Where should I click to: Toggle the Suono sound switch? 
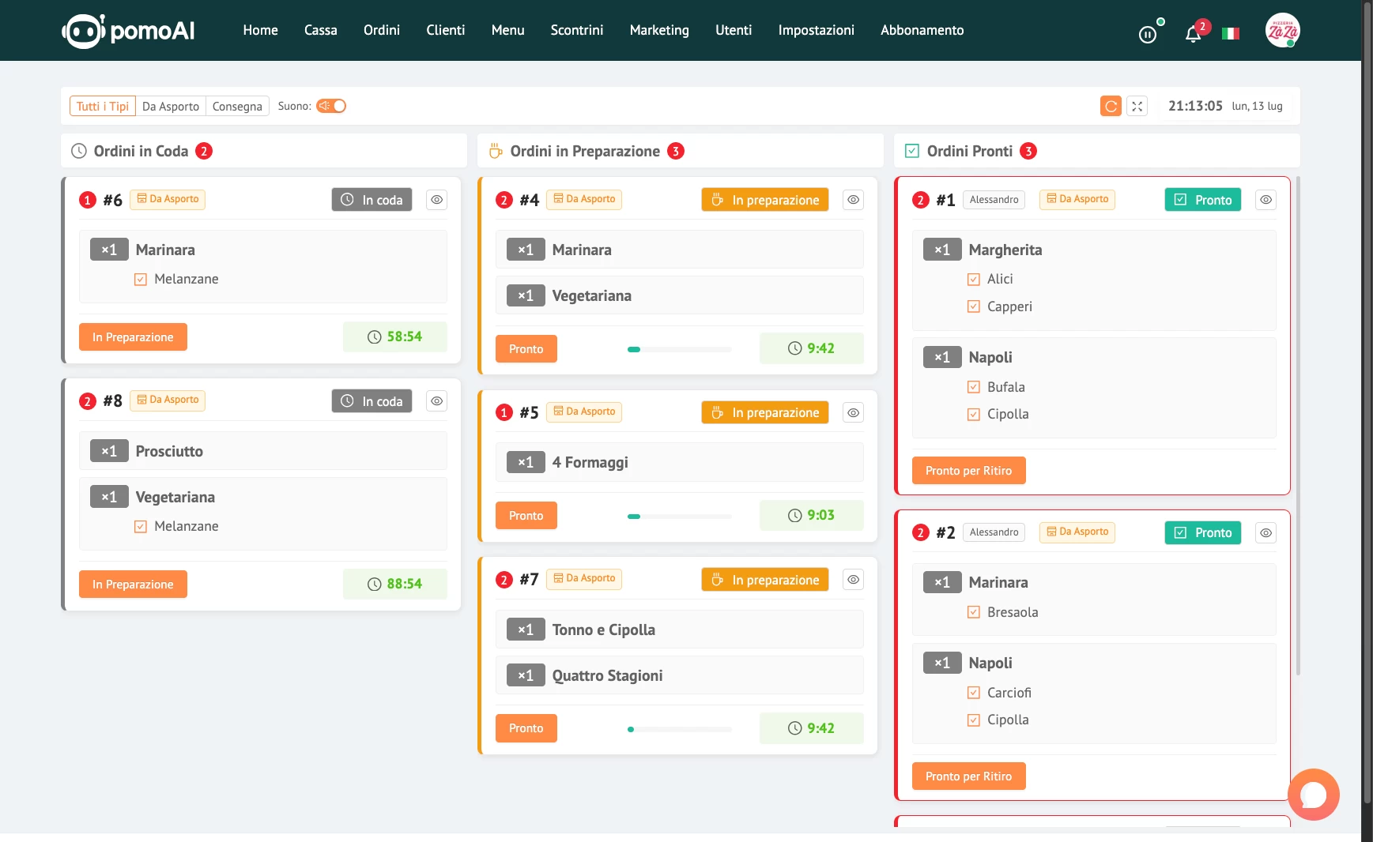[331, 106]
